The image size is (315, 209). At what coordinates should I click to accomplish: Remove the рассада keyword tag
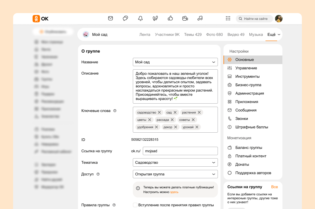point(172,120)
